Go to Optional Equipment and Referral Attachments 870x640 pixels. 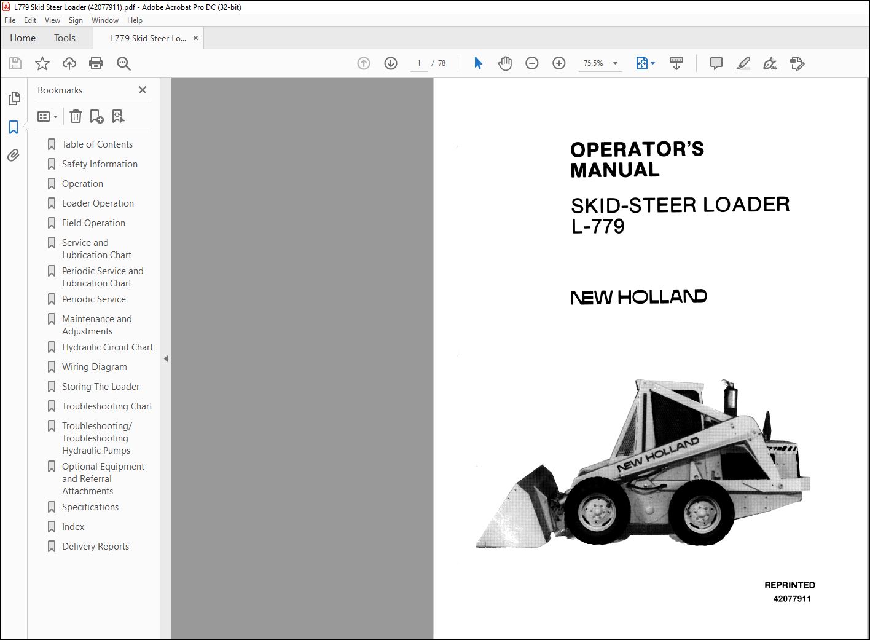103,479
